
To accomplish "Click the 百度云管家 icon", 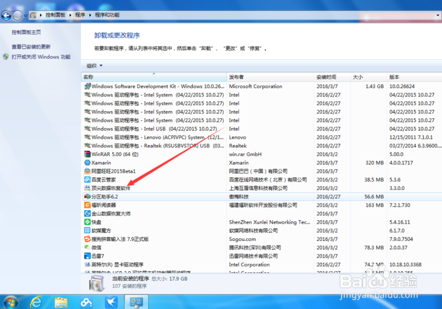I will (x=88, y=179).
